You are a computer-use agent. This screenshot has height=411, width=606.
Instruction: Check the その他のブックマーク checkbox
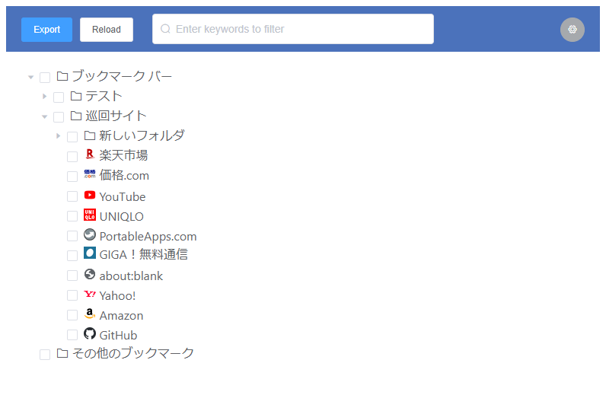point(45,355)
